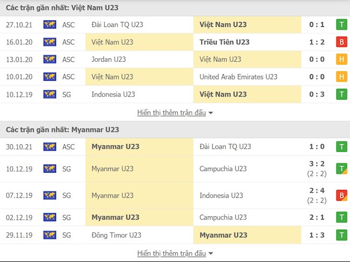Select the Đông Timor U23 team name

(x=116, y=235)
